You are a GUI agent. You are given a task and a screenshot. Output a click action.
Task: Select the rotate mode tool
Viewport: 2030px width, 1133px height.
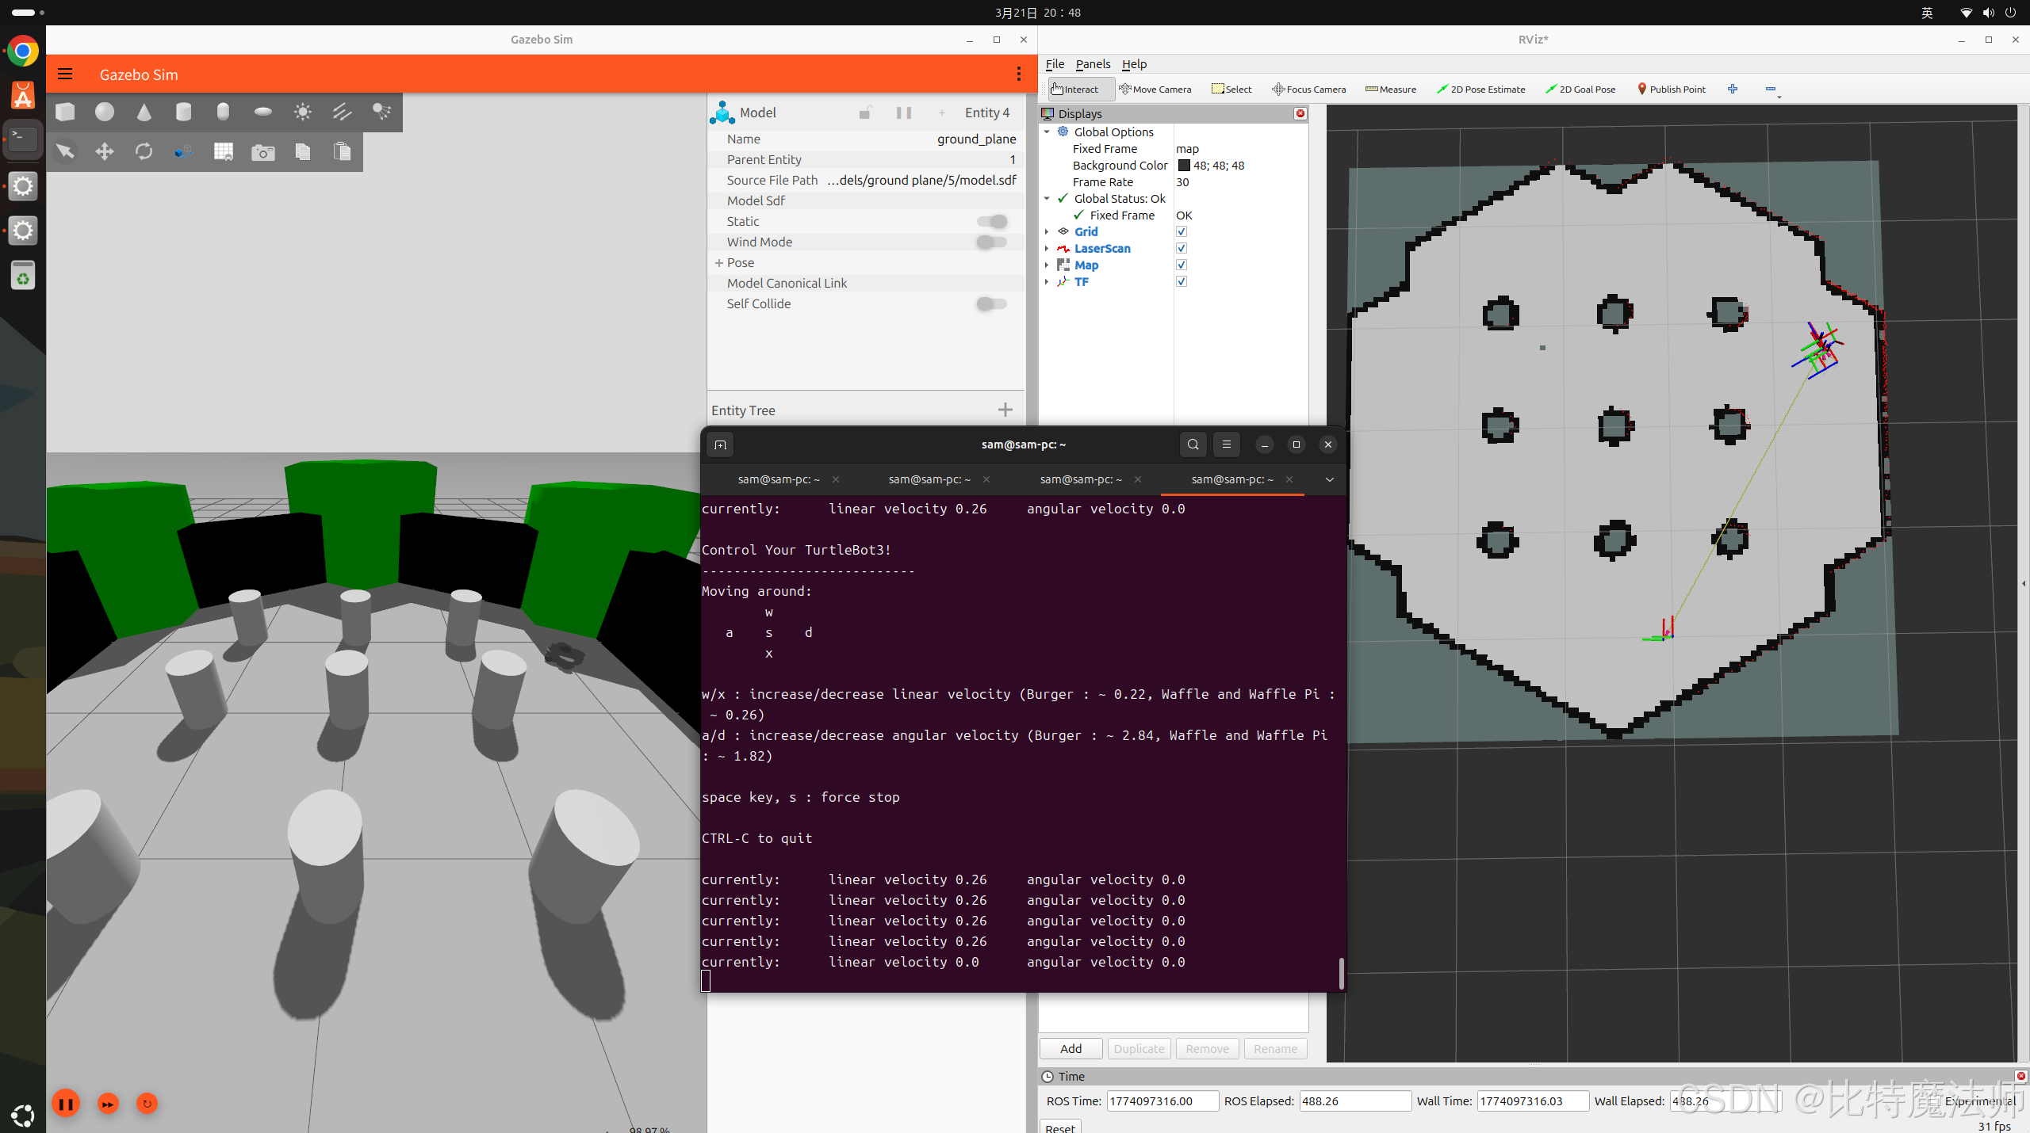point(144,151)
